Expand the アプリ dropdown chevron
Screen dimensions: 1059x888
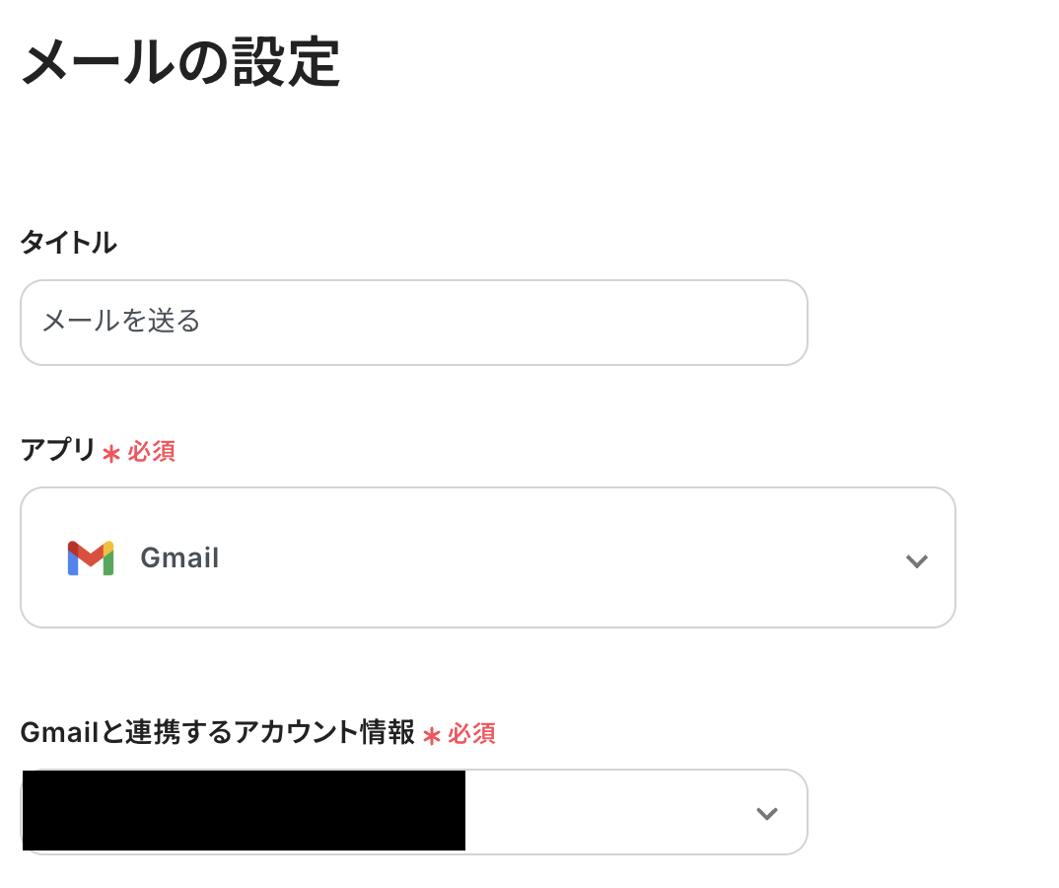(x=917, y=560)
